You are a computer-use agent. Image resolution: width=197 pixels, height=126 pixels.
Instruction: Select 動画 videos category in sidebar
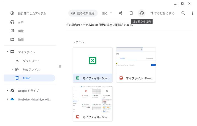coord(20,40)
